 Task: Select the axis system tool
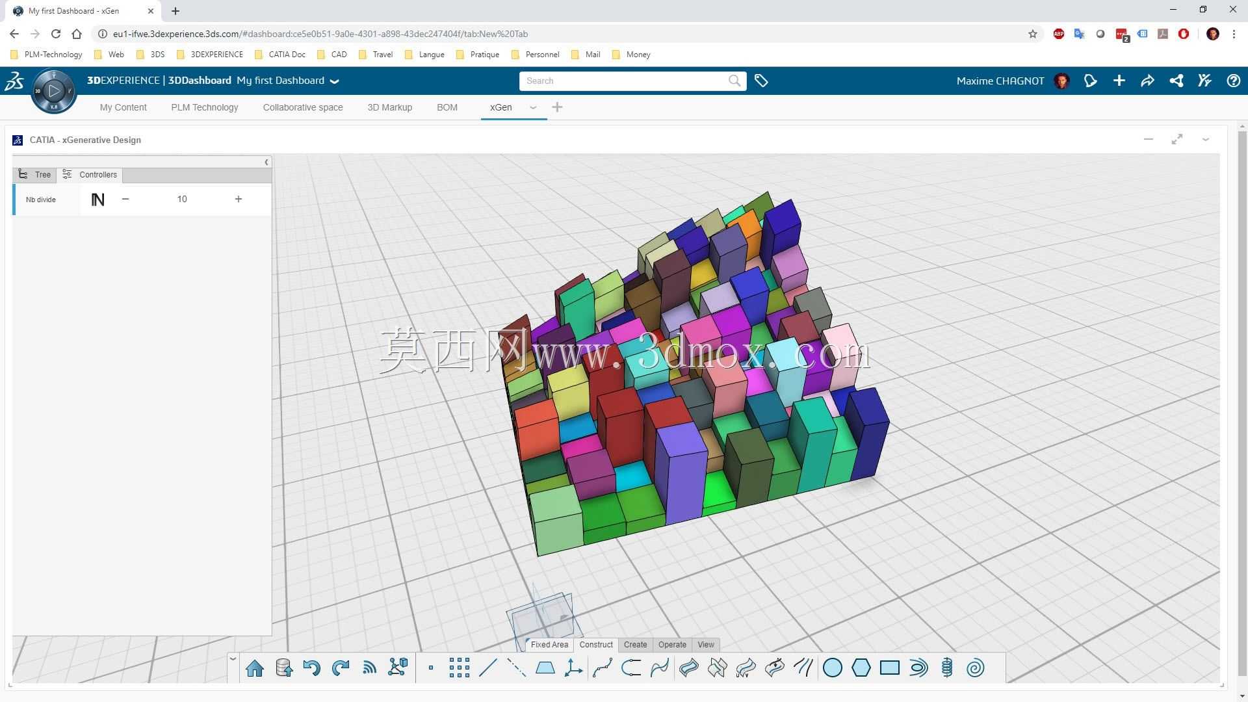click(573, 668)
